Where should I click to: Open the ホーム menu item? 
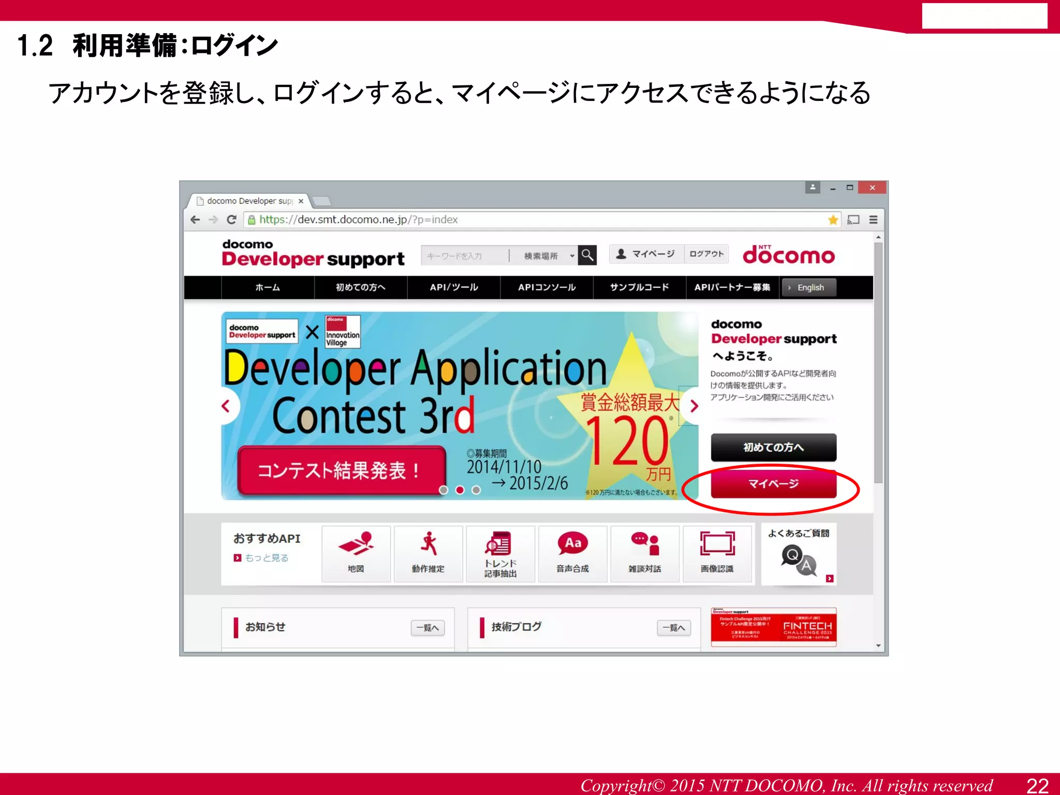click(268, 287)
